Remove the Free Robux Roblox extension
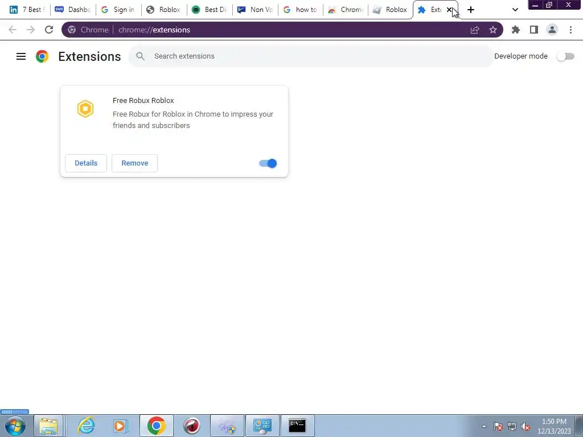This screenshot has height=437, width=583. (134, 163)
